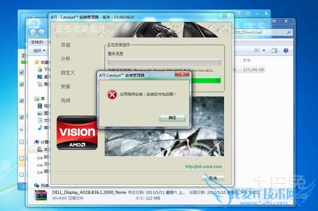Sort by the 大小 column header
The image size is (318, 211).
click(246, 60)
